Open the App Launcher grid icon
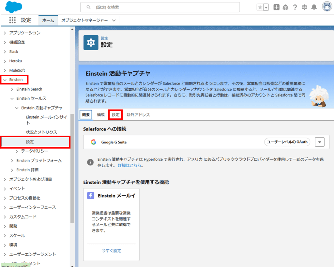334x267 pixels. pyautogui.click(x=12, y=20)
